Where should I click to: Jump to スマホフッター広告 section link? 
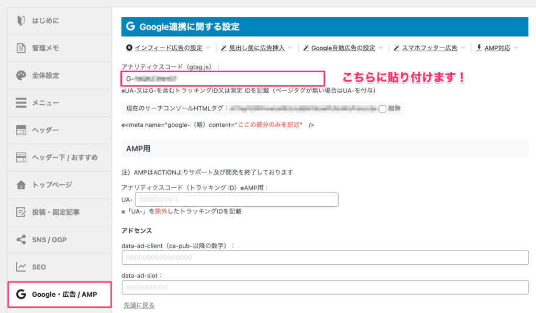429,48
